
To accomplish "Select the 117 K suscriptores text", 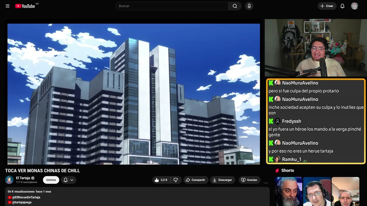I will [x=26, y=182].
